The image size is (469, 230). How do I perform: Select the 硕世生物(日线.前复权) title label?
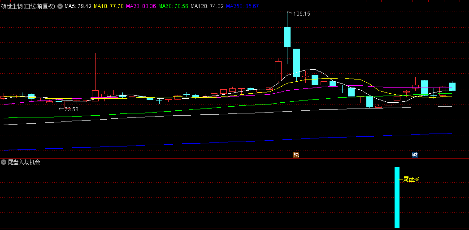coord(28,6)
